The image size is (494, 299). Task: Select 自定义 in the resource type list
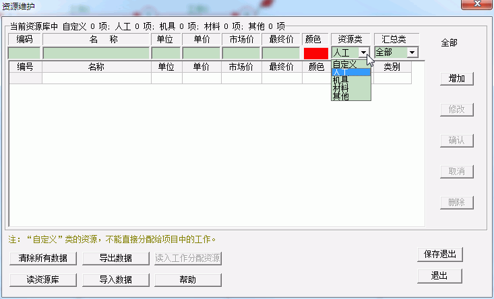(x=344, y=63)
